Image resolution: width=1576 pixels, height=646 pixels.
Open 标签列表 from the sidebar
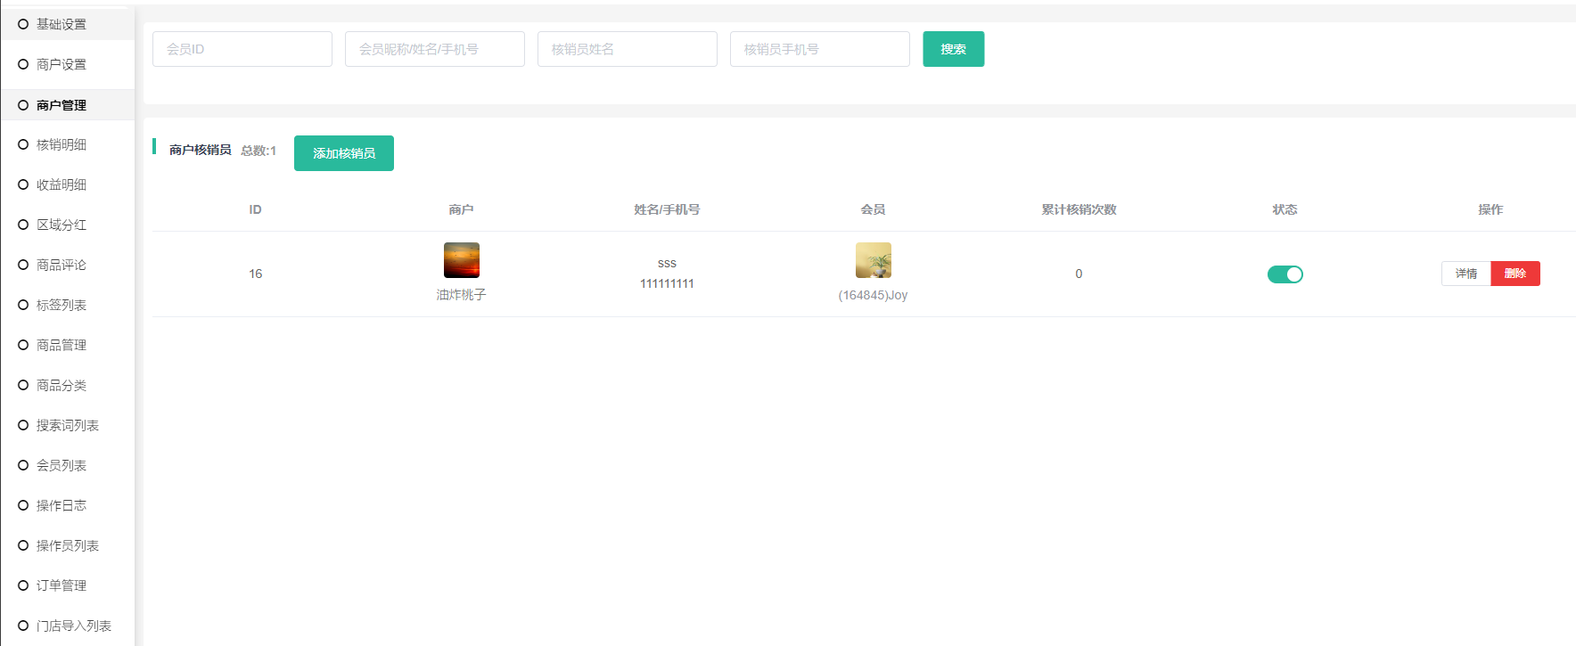[61, 305]
